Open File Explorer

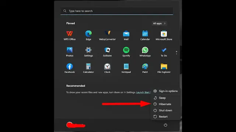pos(164,68)
